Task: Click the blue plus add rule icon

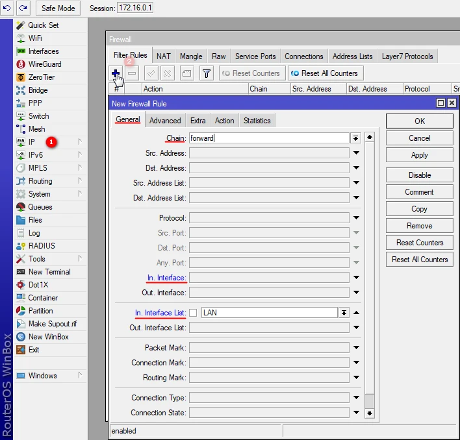Action: coord(116,73)
